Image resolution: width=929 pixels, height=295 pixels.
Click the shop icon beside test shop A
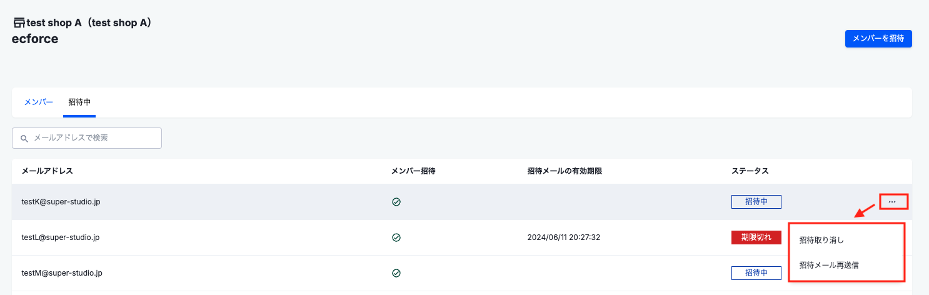tap(19, 23)
